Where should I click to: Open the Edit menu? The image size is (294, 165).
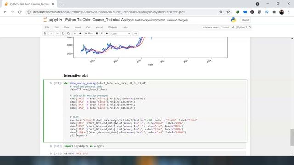point(57,27)
